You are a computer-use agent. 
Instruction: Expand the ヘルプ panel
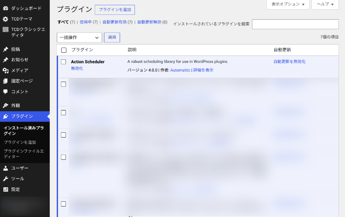[x=325, y=4]
